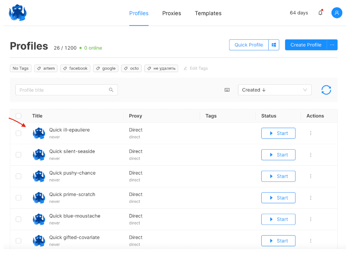Open the notifications bell
This screenshot has width=352, height=253.
coord(320,13)
